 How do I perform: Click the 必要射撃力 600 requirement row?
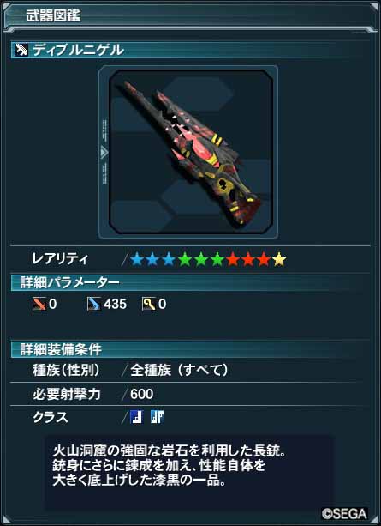click(190, 394)
